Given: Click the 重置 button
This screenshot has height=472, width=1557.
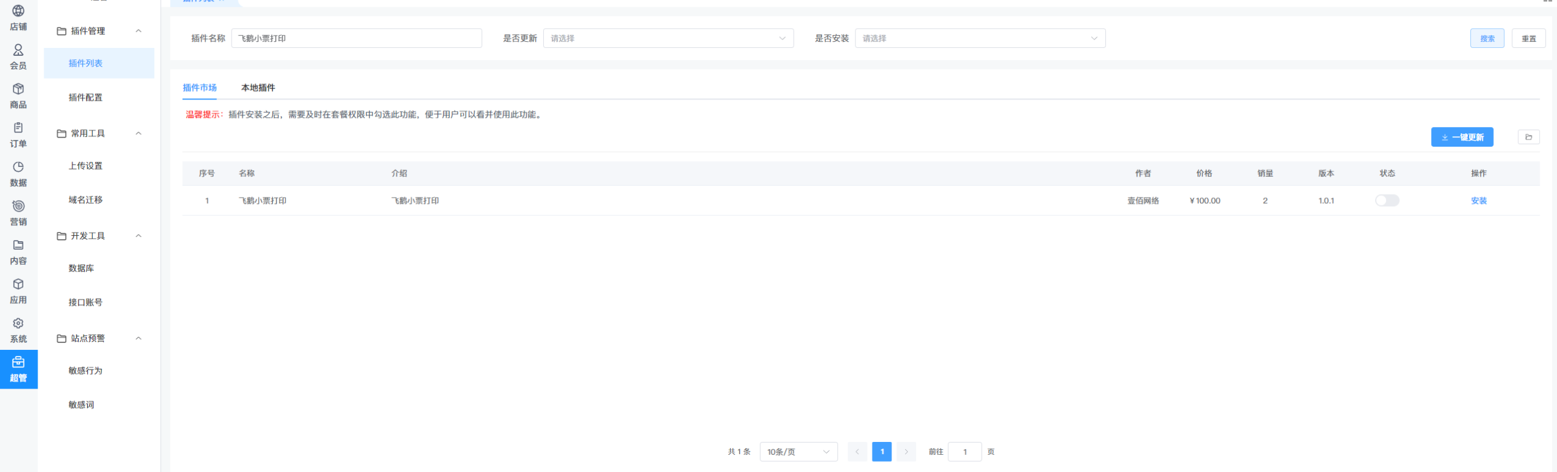Looking at the screenshot, I should (1529, 38).
